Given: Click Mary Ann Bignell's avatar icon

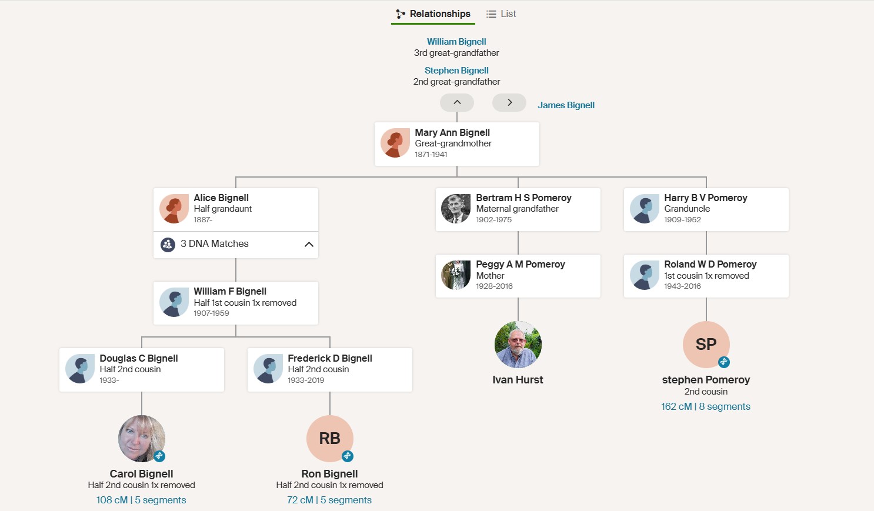Looking at the screenshot, I should [x=395, y=143].
